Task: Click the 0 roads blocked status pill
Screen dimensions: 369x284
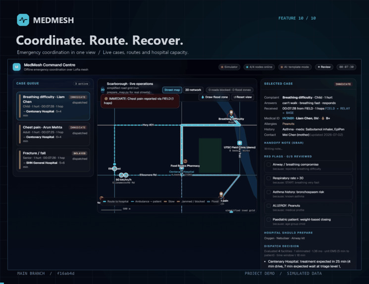Action: tap(230, 90)
